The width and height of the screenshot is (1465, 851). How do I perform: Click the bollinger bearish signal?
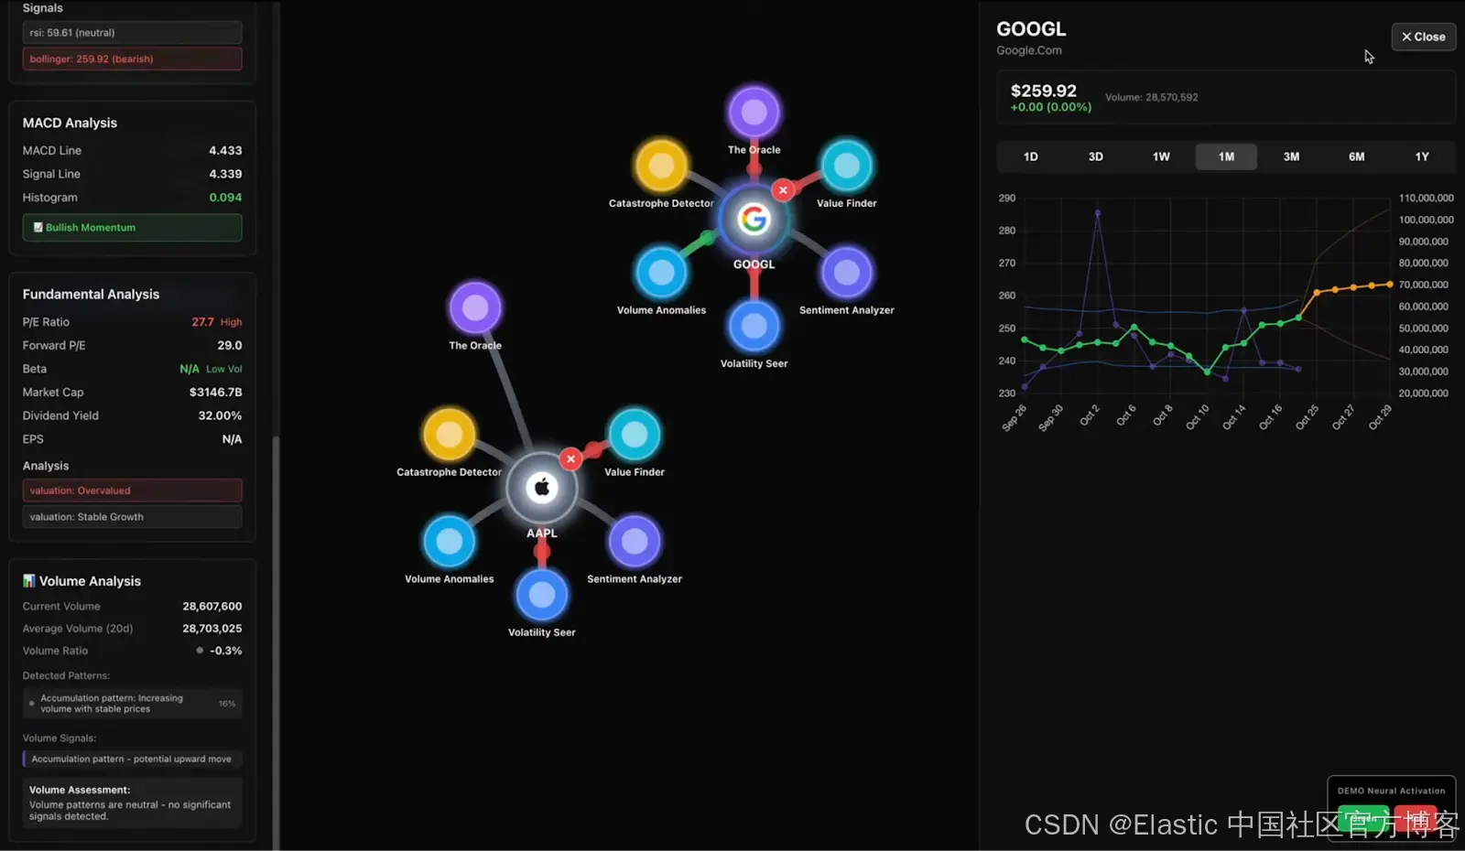[132, 59]
